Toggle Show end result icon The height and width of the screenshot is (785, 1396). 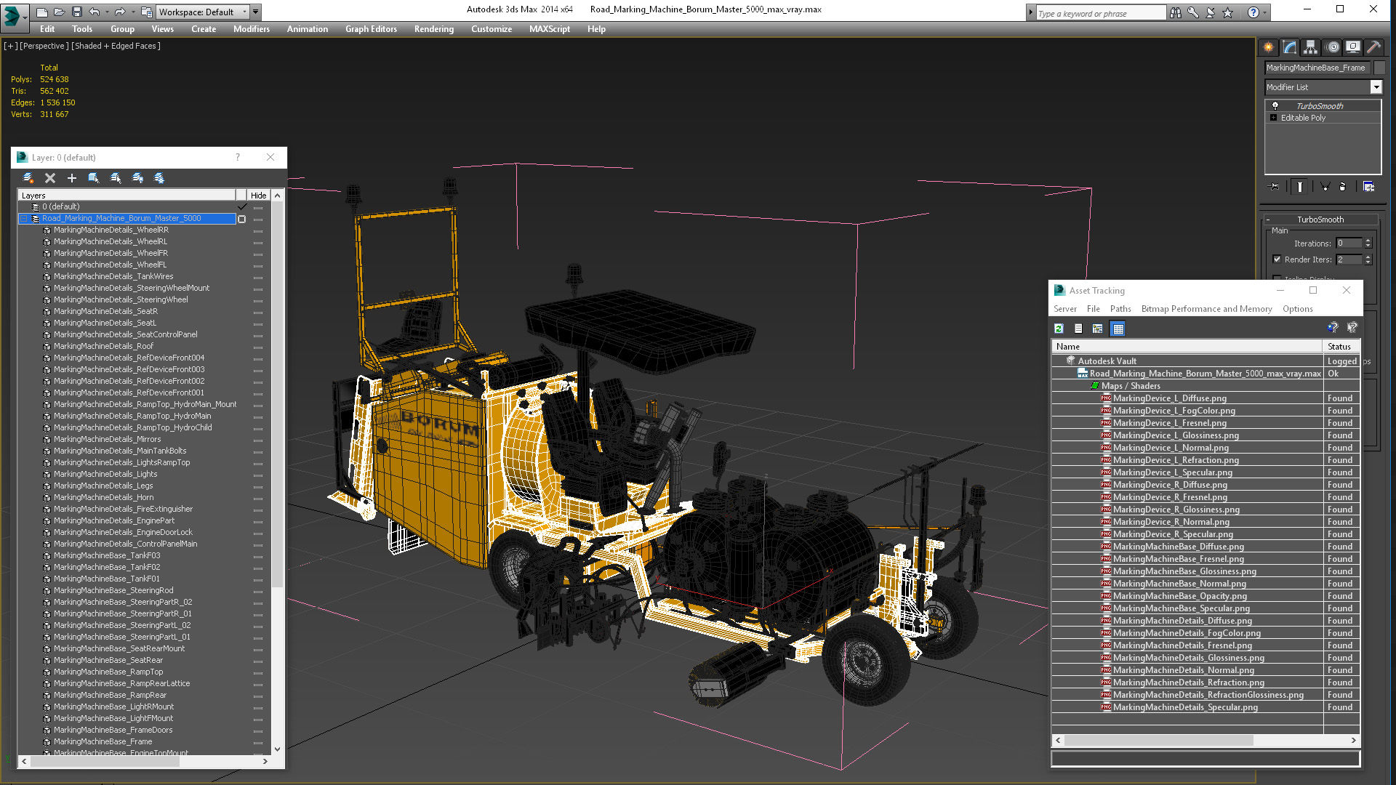1299,187
